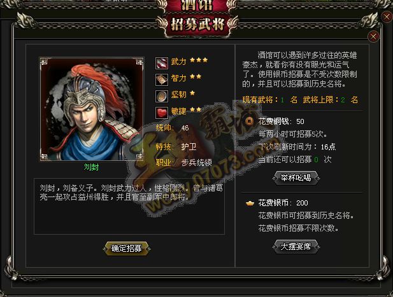The height and width of the screenshot is (297, 393).
Task: Close the 酒馆 window with outer red X
Action: (x=387, y=17)
